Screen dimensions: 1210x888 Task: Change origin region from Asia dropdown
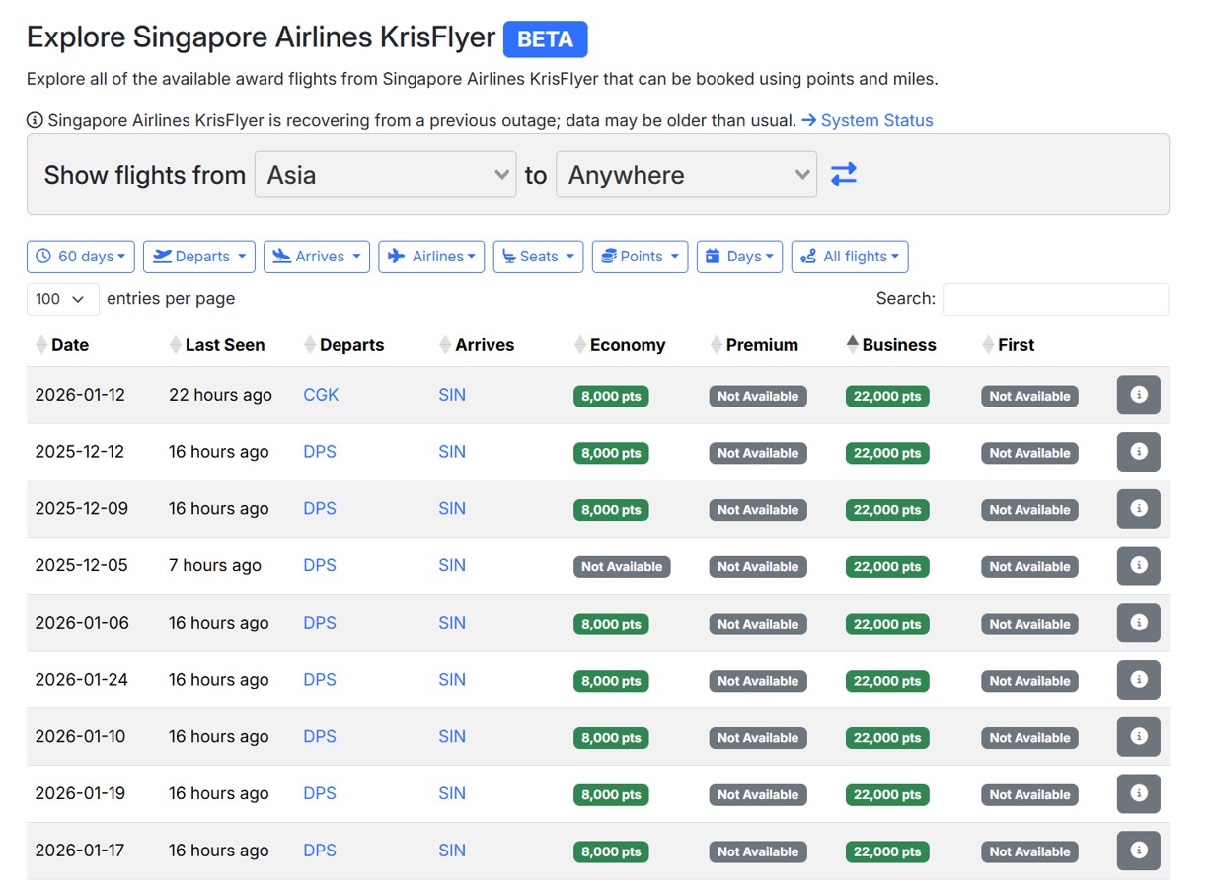(385, 175)
